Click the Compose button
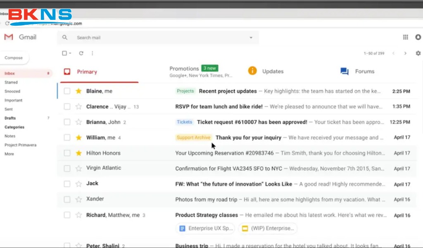Viewport: 423px width, 248px height. 14,58
